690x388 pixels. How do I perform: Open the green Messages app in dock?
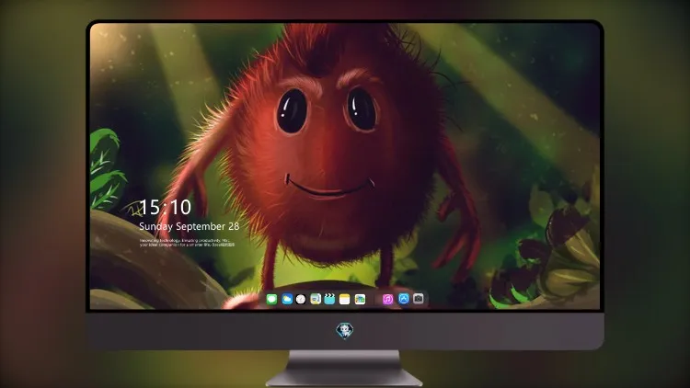271,300
